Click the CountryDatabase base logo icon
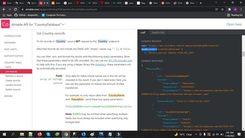This screenshot has width=245, height=138. click(5, 24)
